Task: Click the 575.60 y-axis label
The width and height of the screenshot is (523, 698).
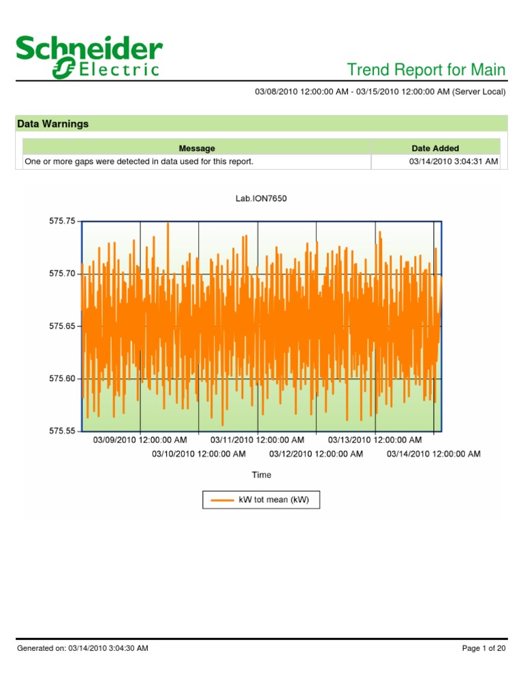Action: pos(62,378)
